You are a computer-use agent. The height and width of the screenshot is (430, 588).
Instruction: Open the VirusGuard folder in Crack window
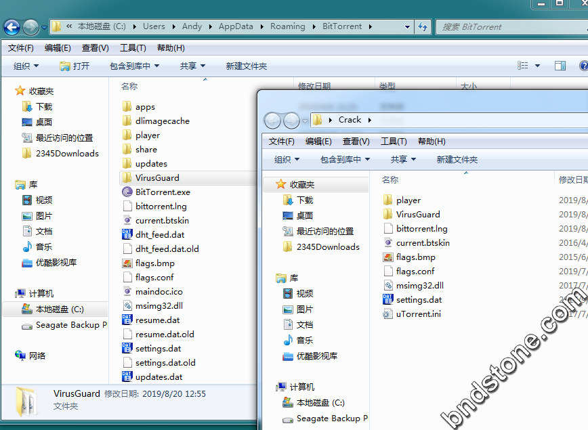pyautogui.click(x=418, y=215)
